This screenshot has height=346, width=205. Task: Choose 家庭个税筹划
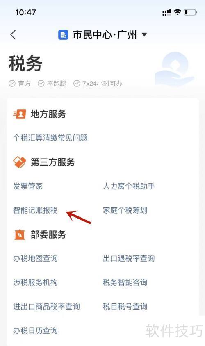[x=125, y=210]
